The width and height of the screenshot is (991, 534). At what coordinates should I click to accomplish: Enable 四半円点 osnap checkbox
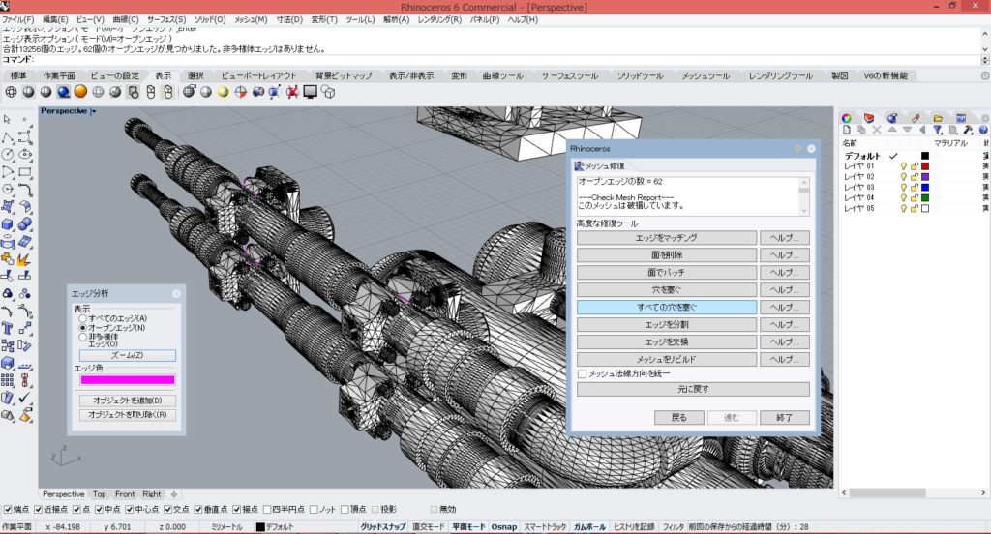(267, 510)
